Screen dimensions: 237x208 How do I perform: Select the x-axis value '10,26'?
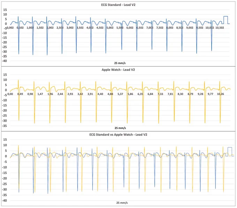[x=220, y=94]
